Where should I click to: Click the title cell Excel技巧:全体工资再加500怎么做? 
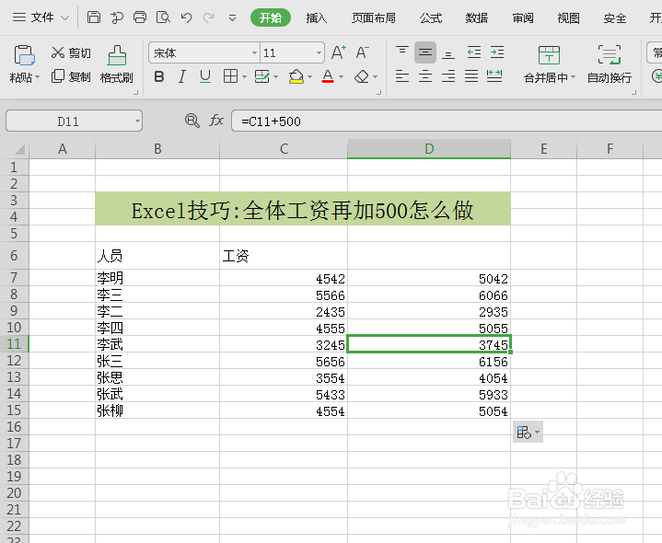click(303, 209)
